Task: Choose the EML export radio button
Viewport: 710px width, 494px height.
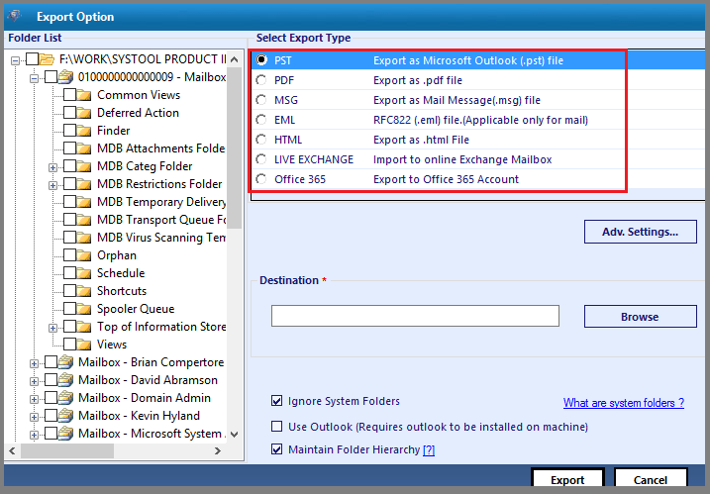Action: point(261,120)
